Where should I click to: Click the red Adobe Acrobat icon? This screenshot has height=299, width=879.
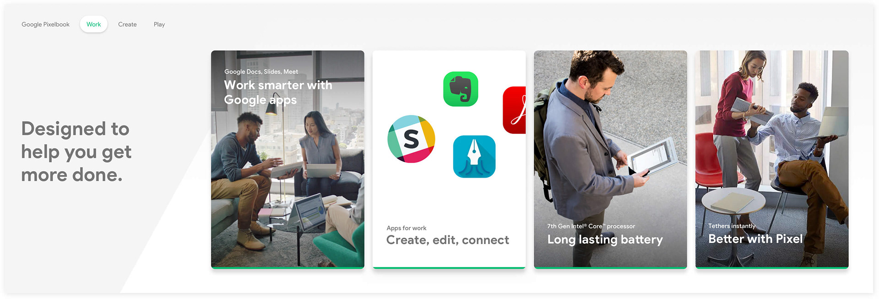tap(514, 110)
